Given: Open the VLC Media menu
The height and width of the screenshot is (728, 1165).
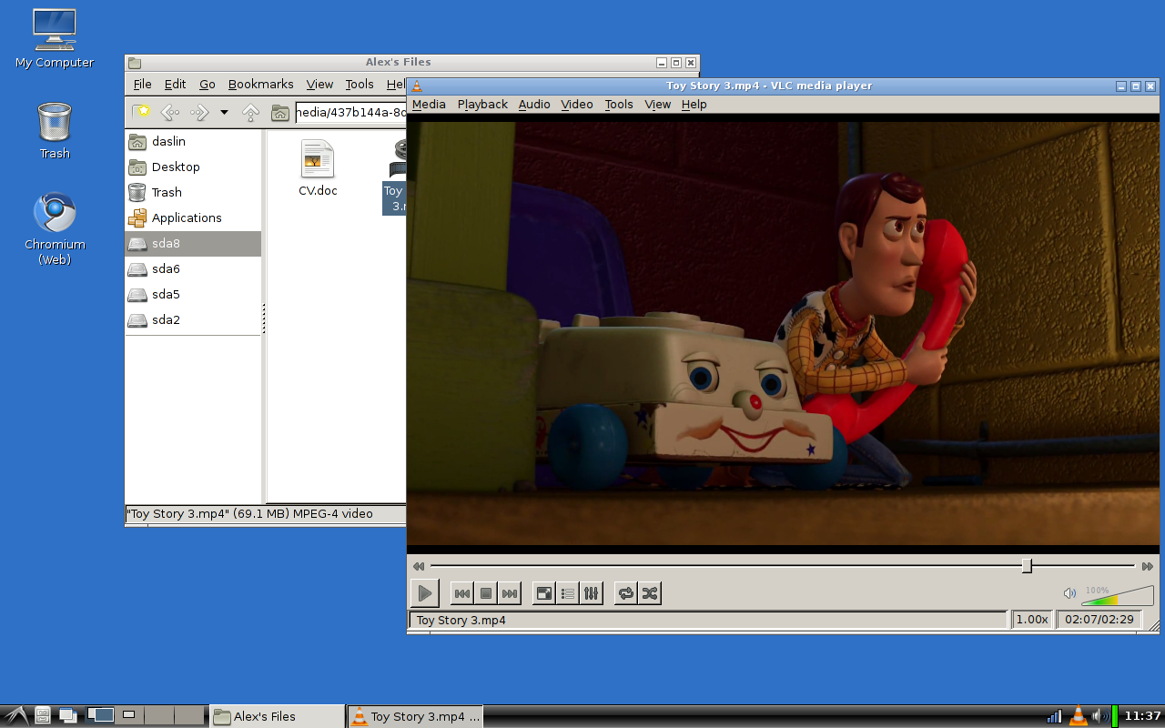Looking at the screenshot, I should [x=429, y=104].
